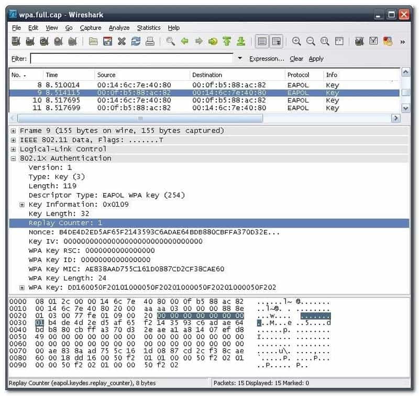Open the filter history dropdown arrow
Viewport: 419px width, 396px height.
[240, 59]
